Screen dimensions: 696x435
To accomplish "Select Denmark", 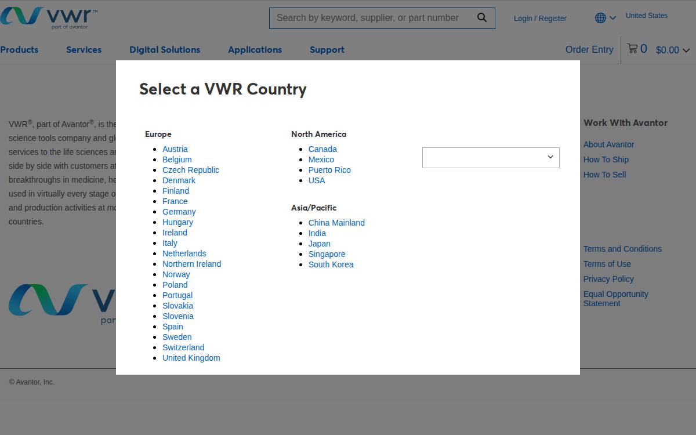I will click(179, 180).
